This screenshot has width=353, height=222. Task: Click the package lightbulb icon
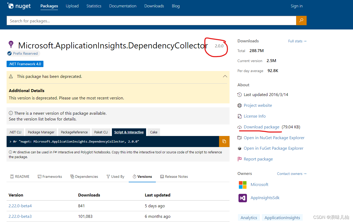11,44
